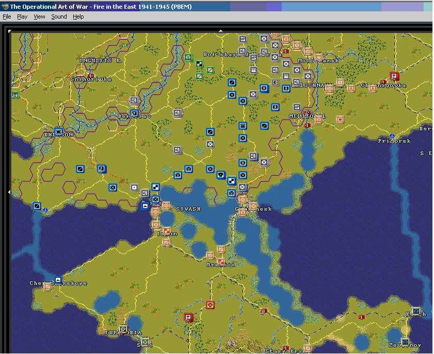This screenshot has width=434, height=354.
Task: Select the bright red HQ unit in central Crimea
Action: [188, 317]
